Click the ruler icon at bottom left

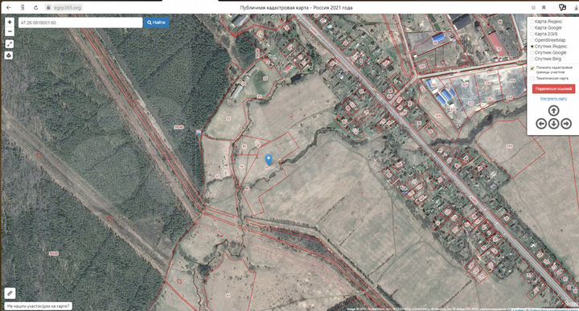[10, 293]
